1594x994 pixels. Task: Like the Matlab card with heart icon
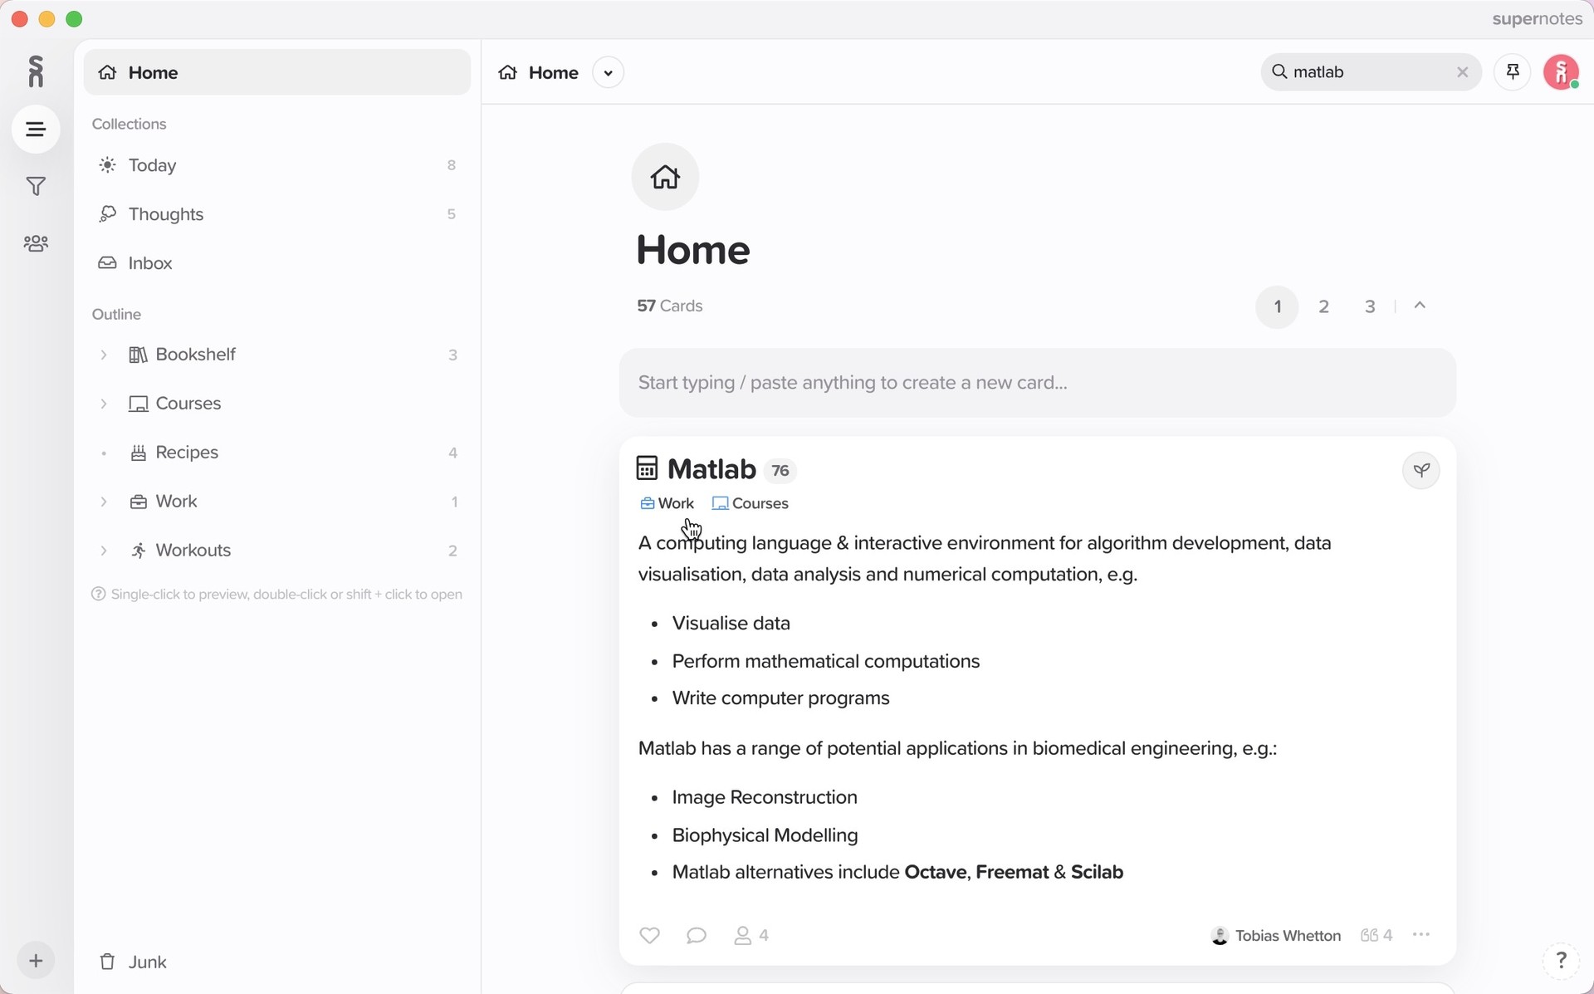[x=649, y=936]
